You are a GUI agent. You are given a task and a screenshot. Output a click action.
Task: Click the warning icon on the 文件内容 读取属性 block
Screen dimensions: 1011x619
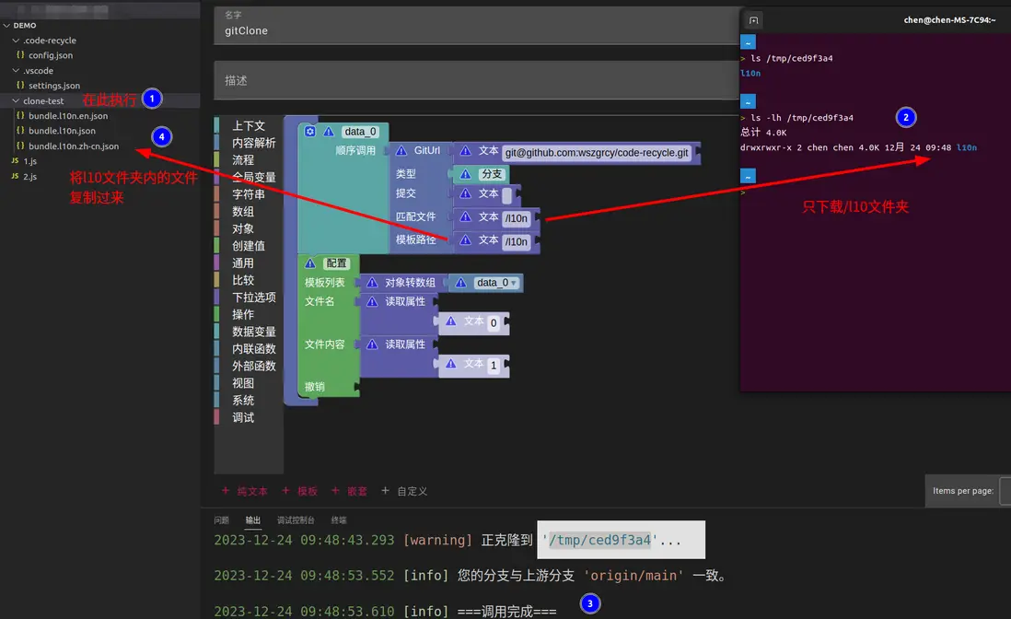[x=372, y=345]
